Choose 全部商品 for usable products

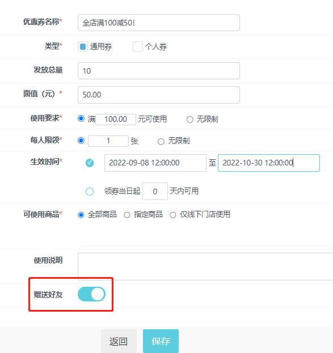point(81,215)
